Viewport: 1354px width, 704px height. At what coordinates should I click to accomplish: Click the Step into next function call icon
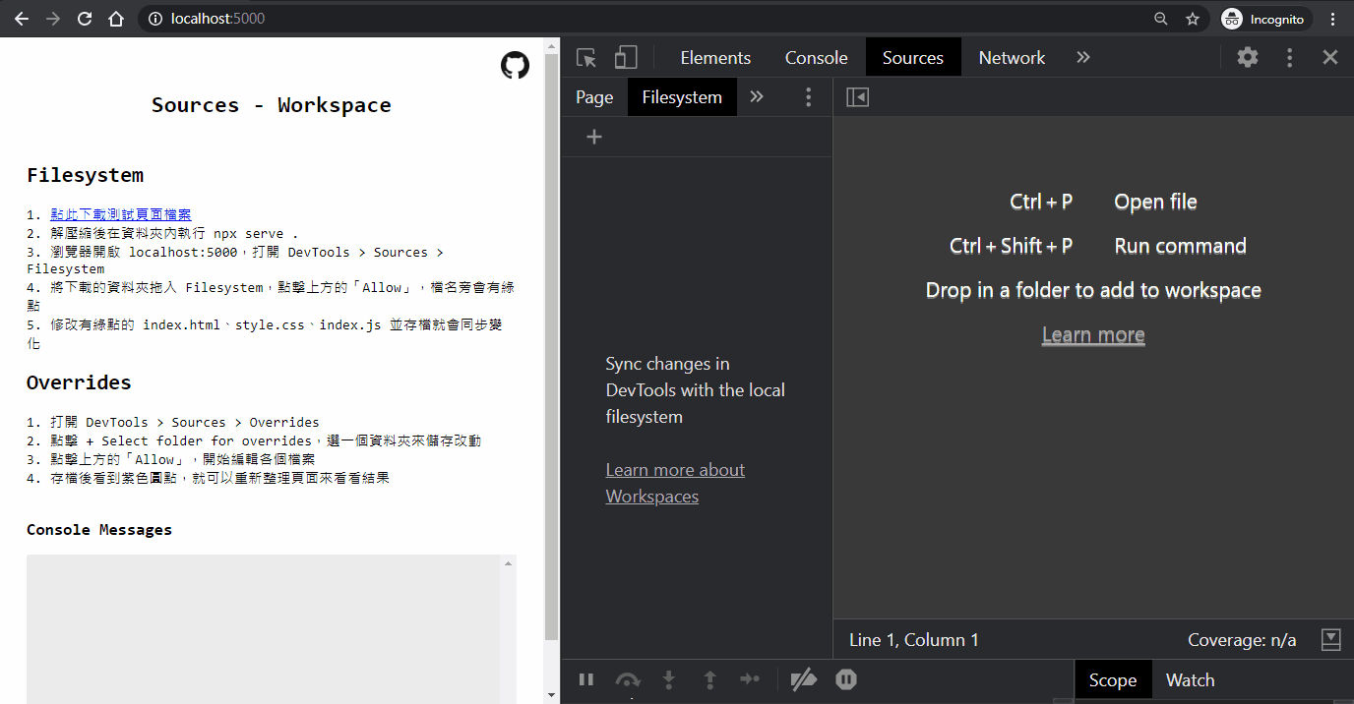668,679
